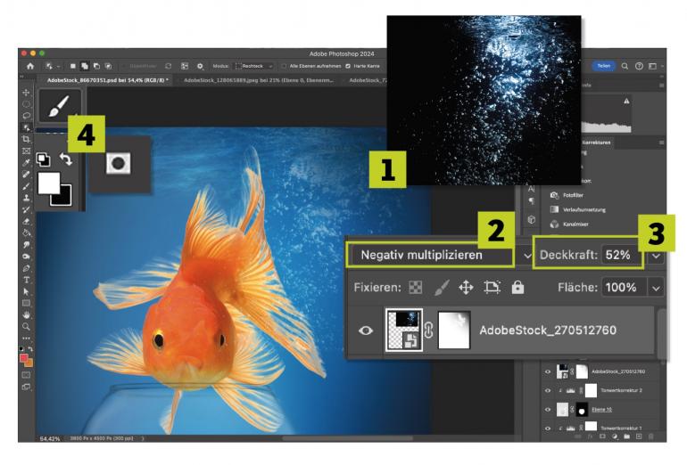Viewport: 687px width, 465px height.
Task: Open the Korrekturen panel menu
Action: pyautogui.click(x=661, y=143)
